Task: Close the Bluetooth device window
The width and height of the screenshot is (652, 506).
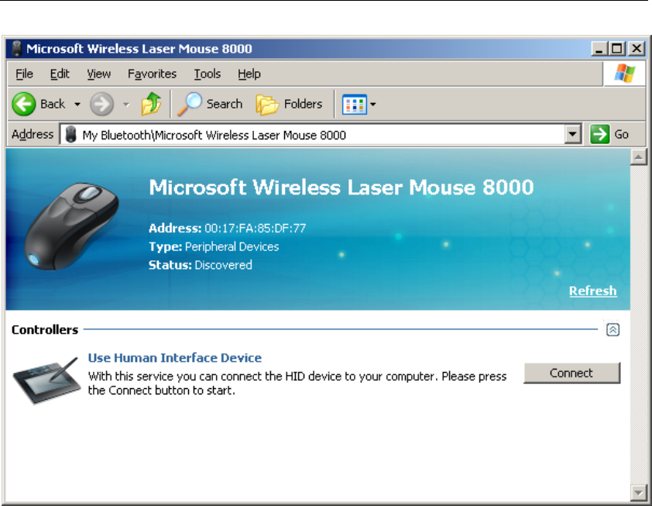Action: 637,49
